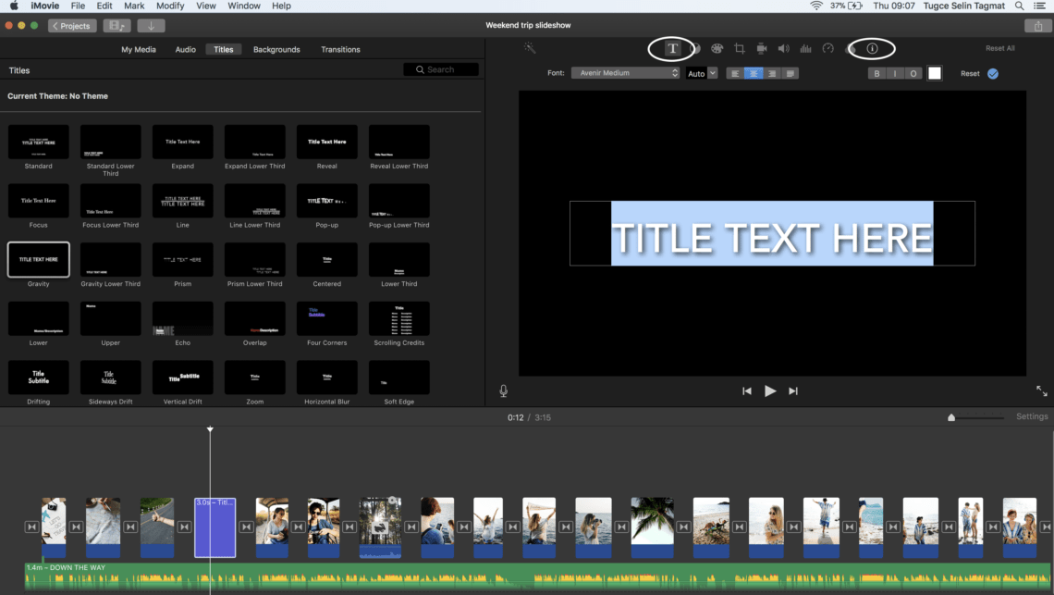This screenshot has height=595, width=1054.
Task: Align the title text right
Action: click(772, 73)
